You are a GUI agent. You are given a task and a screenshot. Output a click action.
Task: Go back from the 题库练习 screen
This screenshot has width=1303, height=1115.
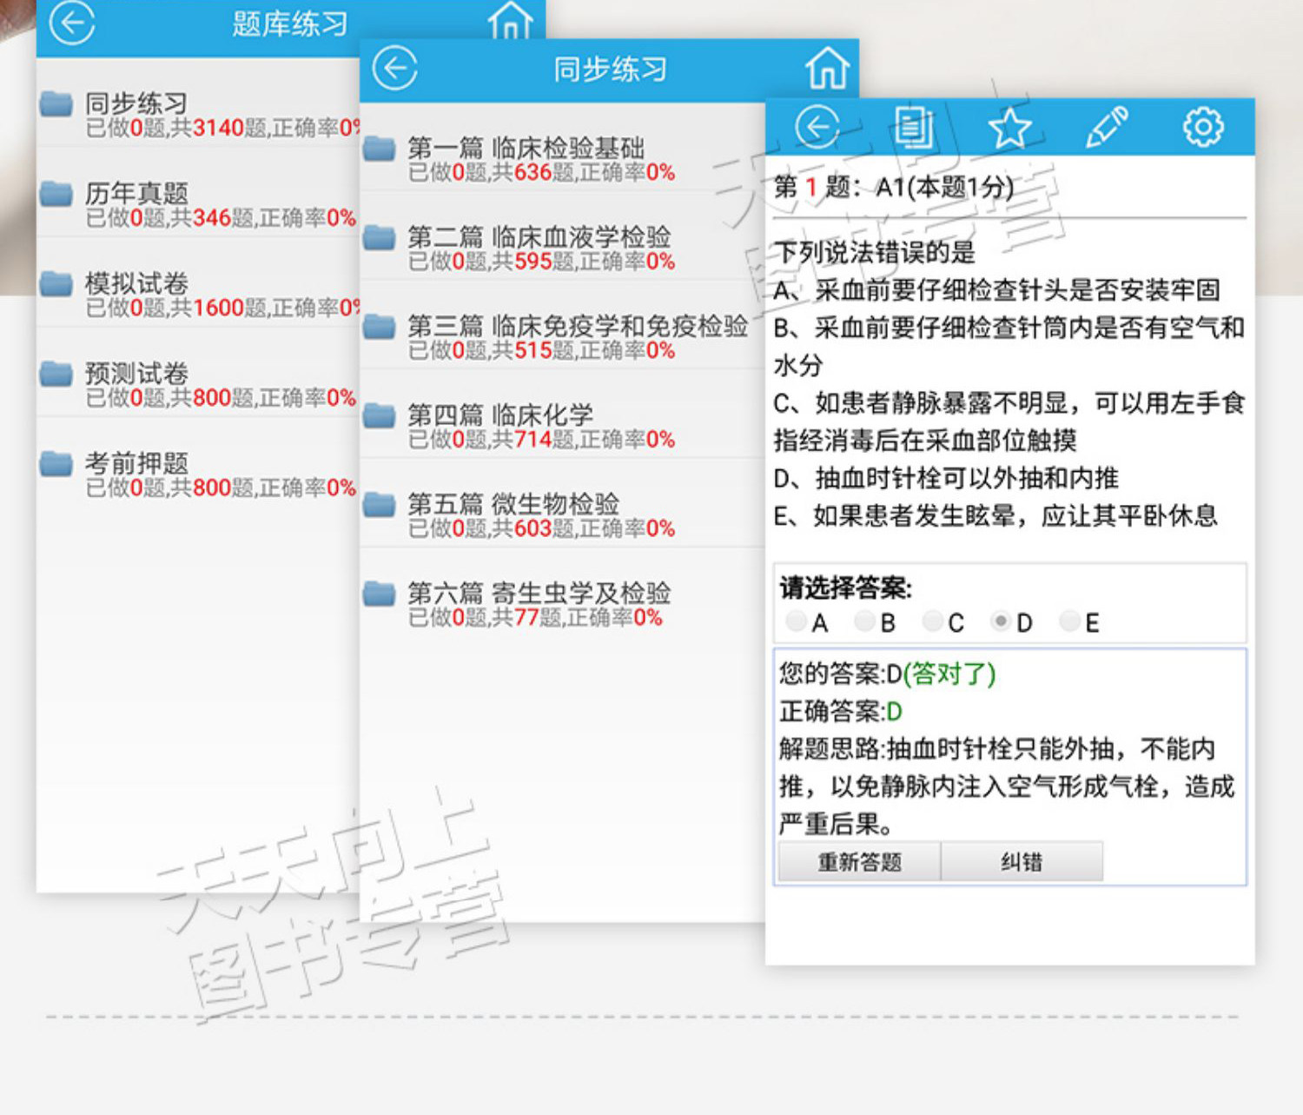click(x=71, y=22)
